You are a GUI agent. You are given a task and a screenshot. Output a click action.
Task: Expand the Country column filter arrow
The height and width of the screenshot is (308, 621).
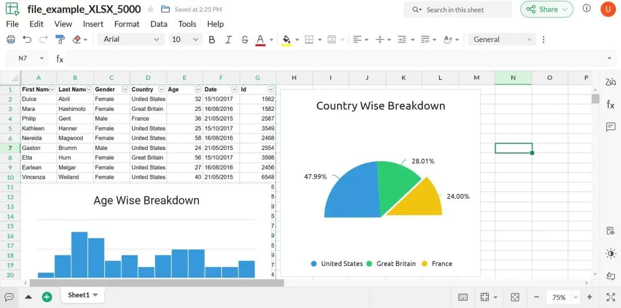pyautogui.click(x=162, y=90)
